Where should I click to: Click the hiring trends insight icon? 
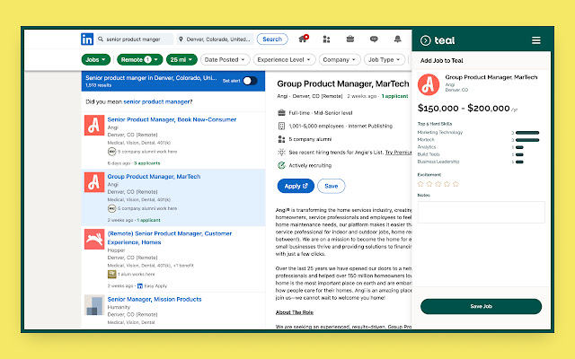[x=281, y=153]
